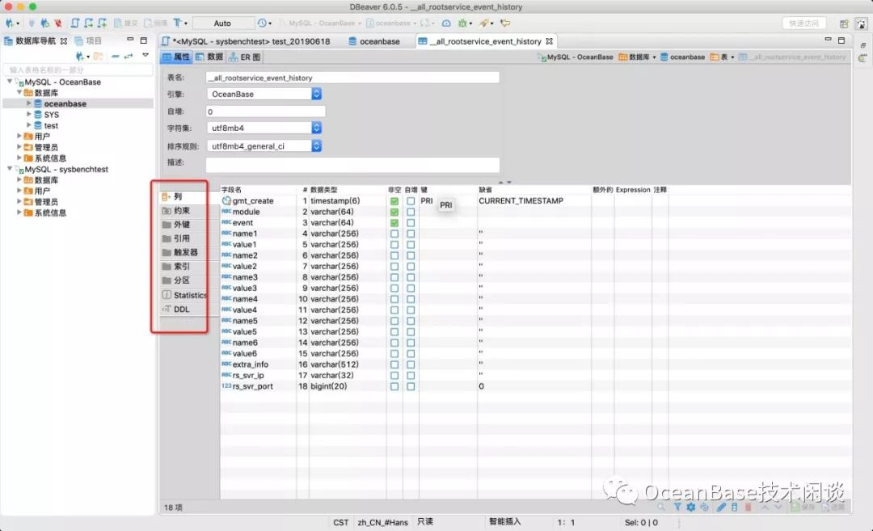Click the red delete row icon at bottom
Image resolution: width=873 pixels, height=531 pixels.
(x=749, y=507)
